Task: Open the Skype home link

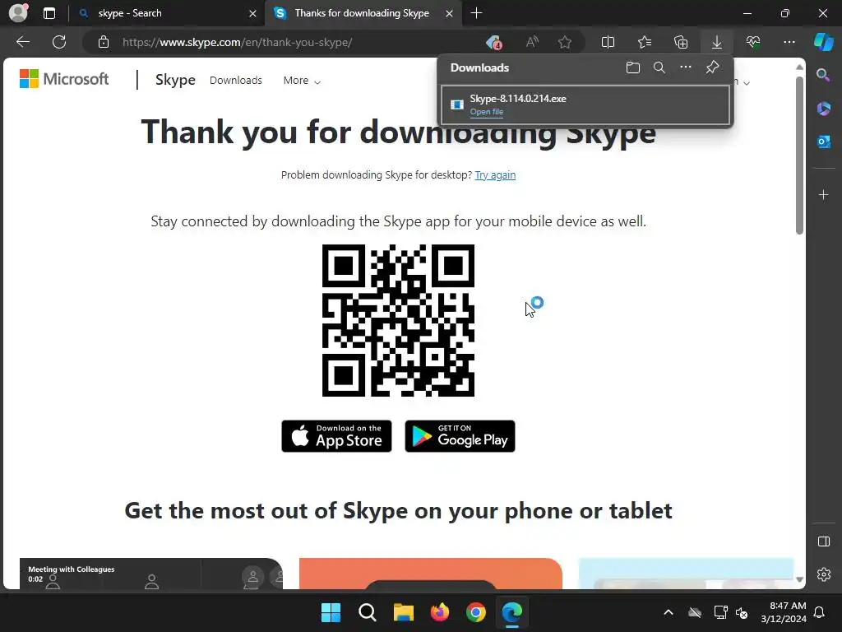Action: [175, 80]
